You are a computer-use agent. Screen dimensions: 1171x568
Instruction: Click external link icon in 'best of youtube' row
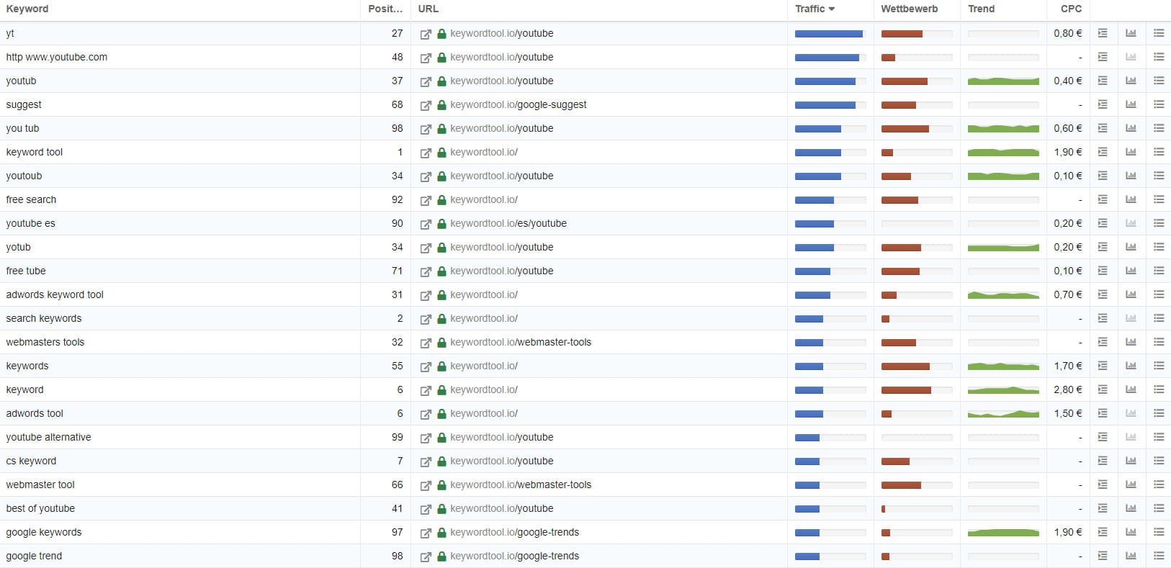(426, 509)
